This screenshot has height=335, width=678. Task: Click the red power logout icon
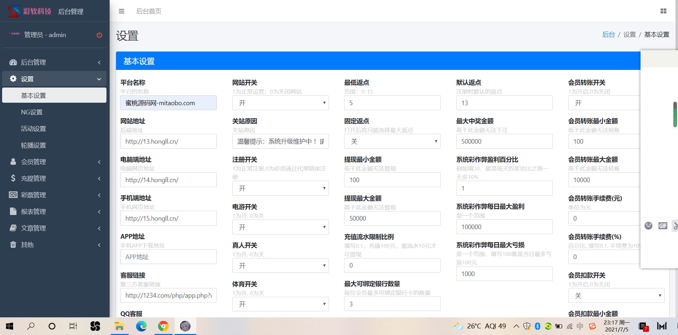(x=99, y=35)
